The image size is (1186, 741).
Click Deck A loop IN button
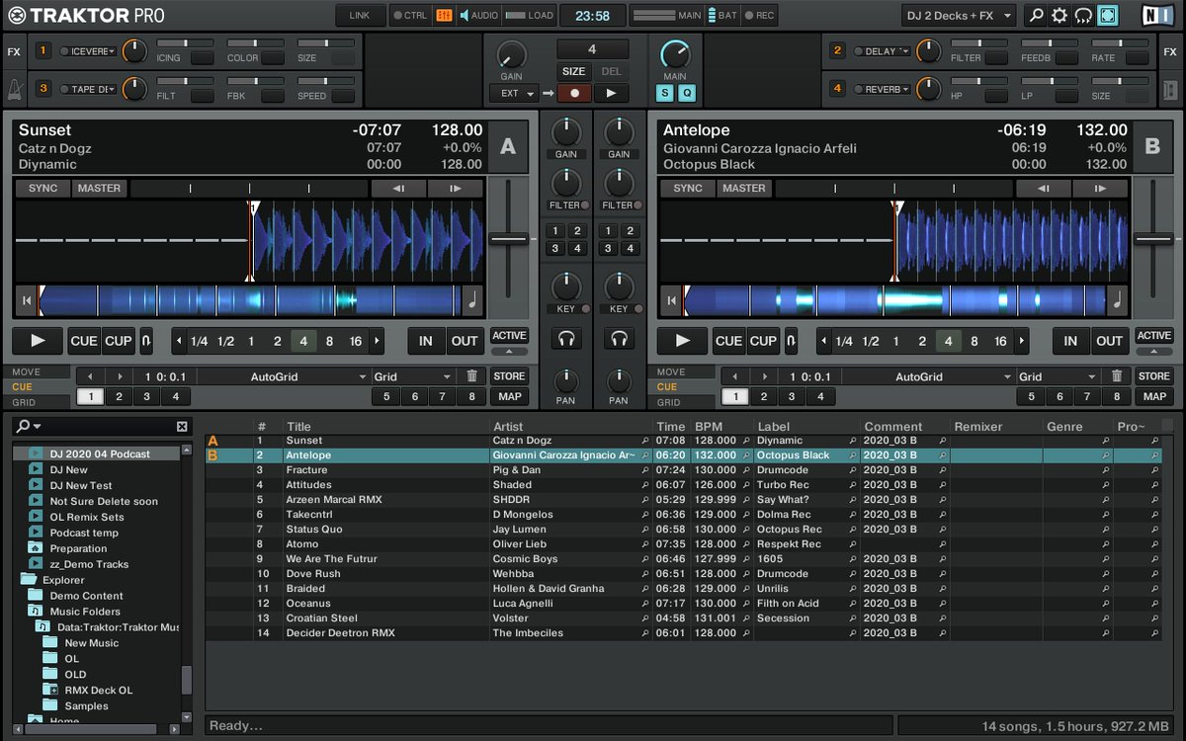coord(426,341)
